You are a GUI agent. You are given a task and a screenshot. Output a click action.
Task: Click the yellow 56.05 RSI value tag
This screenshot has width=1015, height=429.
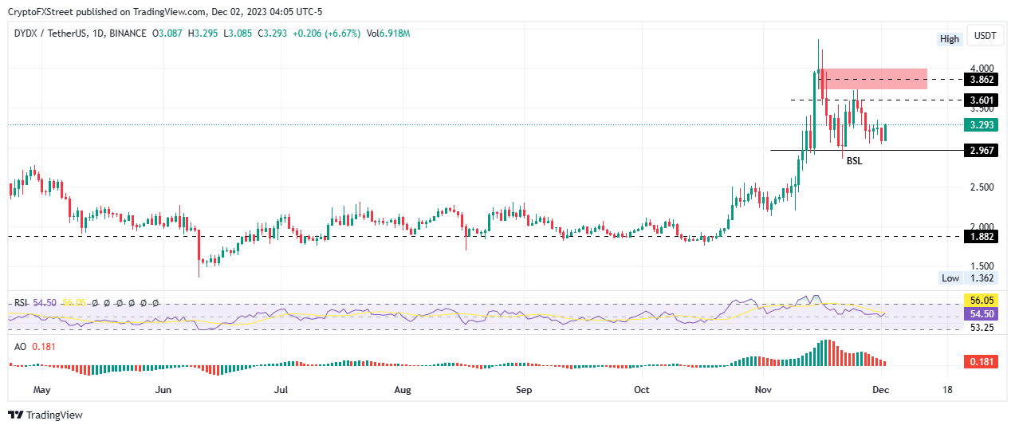click(980, 301)
